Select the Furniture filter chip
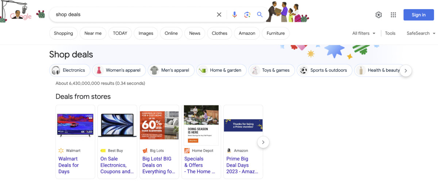 (x=276, y=33)
